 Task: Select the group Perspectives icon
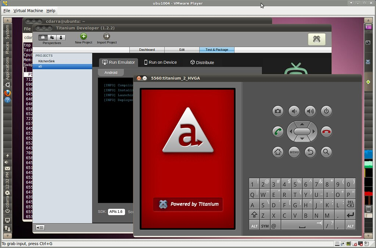point(52,37)
